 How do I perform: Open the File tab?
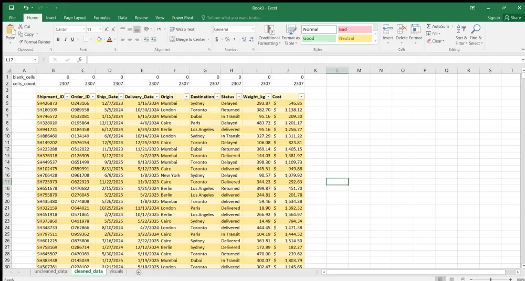[13, 18]
